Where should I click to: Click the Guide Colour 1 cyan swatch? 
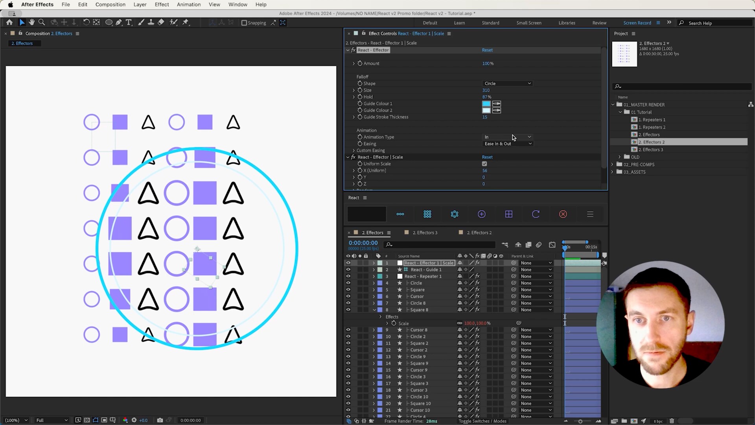coord(486,104)
